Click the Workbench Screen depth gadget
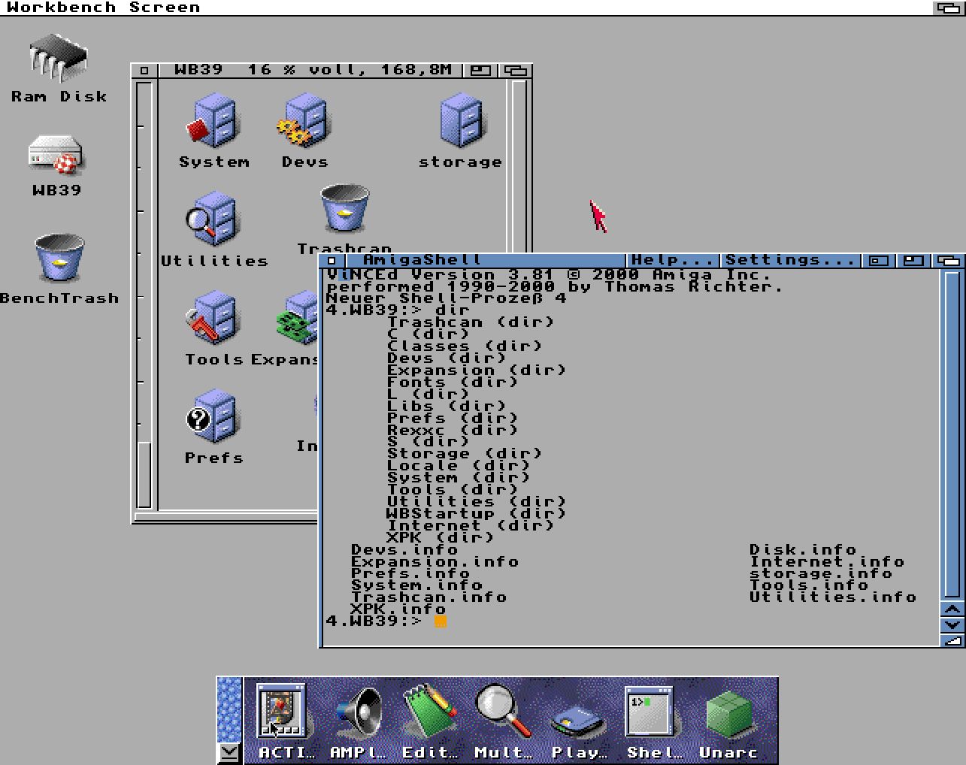Viewport: 966px width, 765px height. pyautogui.click(x=949, y=8)
